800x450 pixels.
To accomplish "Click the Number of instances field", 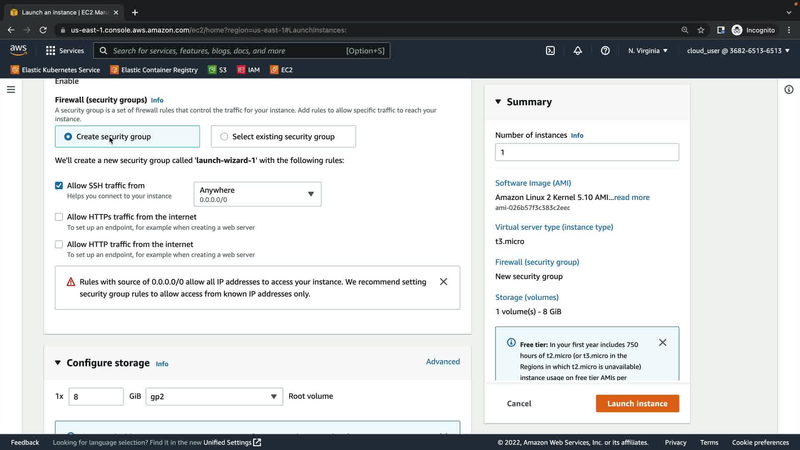I will point(587,152).
